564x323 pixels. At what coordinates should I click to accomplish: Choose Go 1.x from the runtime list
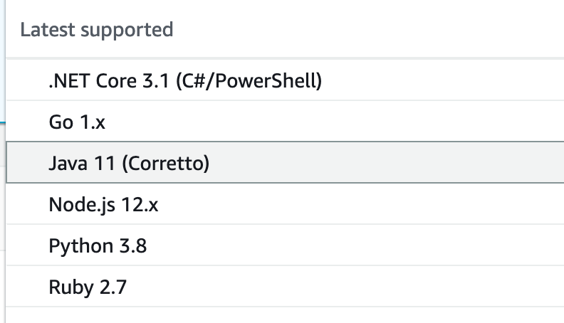(77, 122)
